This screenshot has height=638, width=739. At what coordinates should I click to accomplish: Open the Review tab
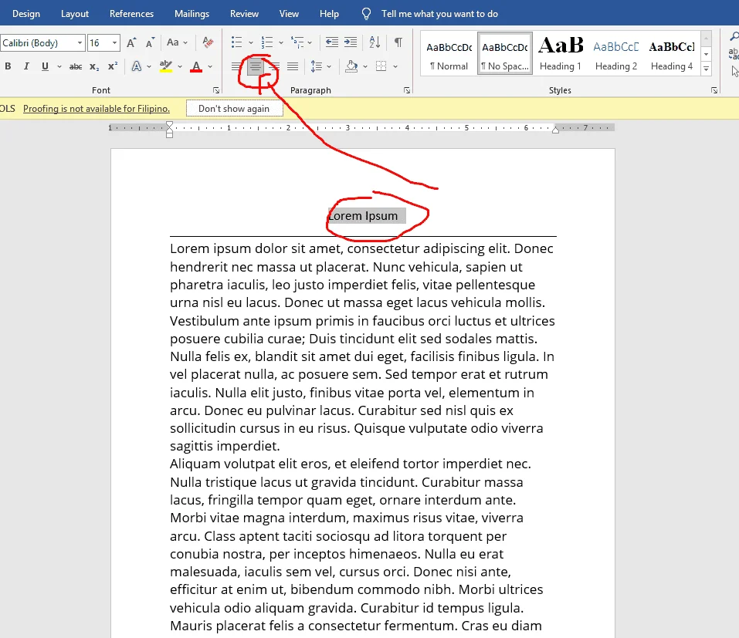[244, 14]
